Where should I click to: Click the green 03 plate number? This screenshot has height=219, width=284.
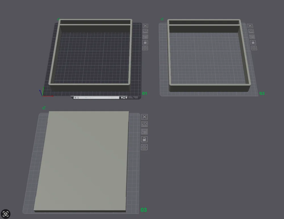144,210
